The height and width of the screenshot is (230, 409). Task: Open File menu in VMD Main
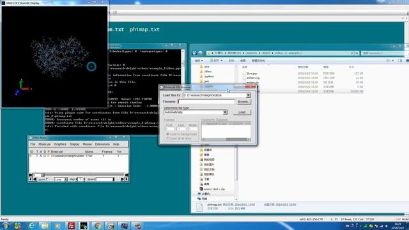pos(33,144)
